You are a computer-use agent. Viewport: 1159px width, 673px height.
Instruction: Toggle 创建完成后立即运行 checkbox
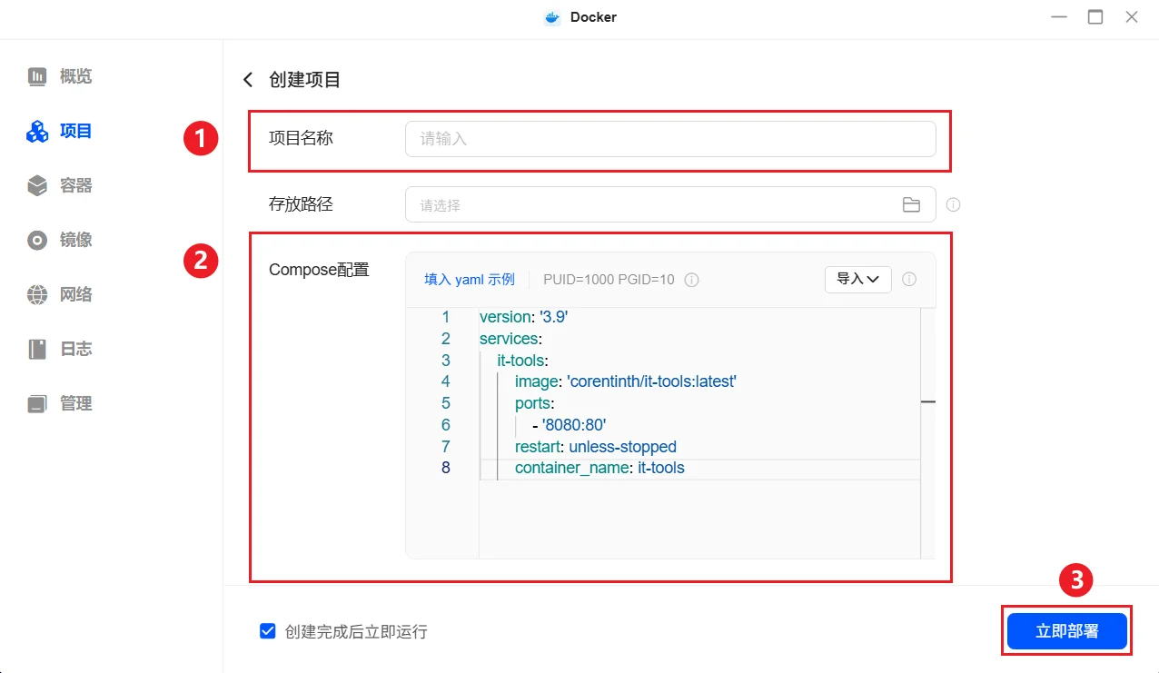pyautogui.click(x=268, y=631)
